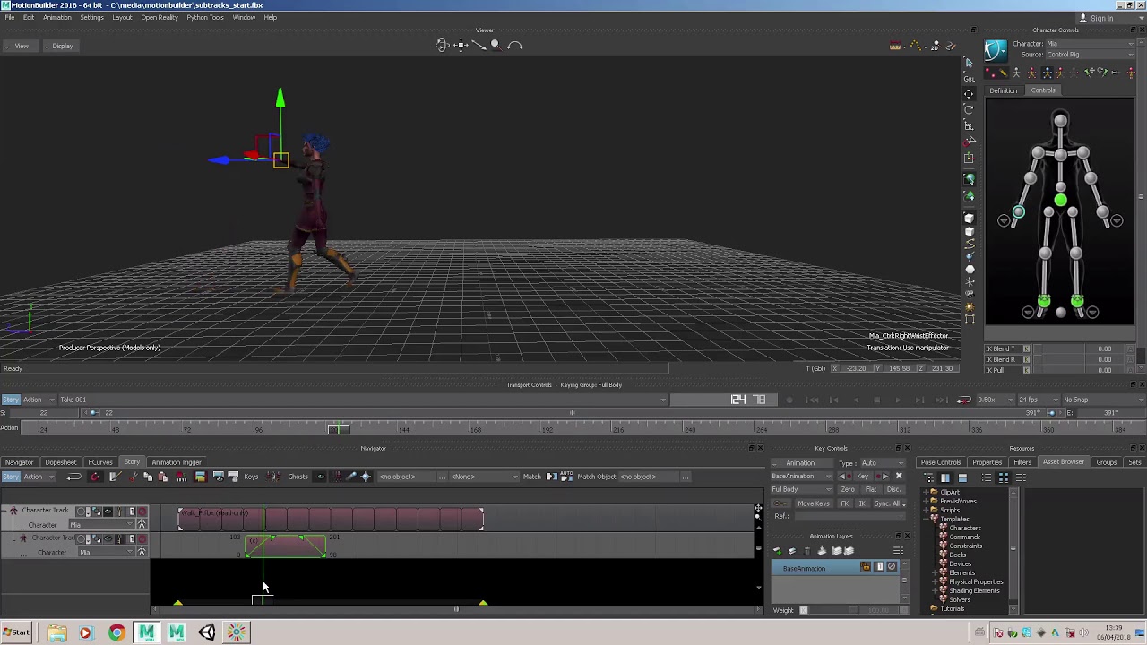1147x645 pixels.
Task: Open the File menu
Action: coord(9,17)
